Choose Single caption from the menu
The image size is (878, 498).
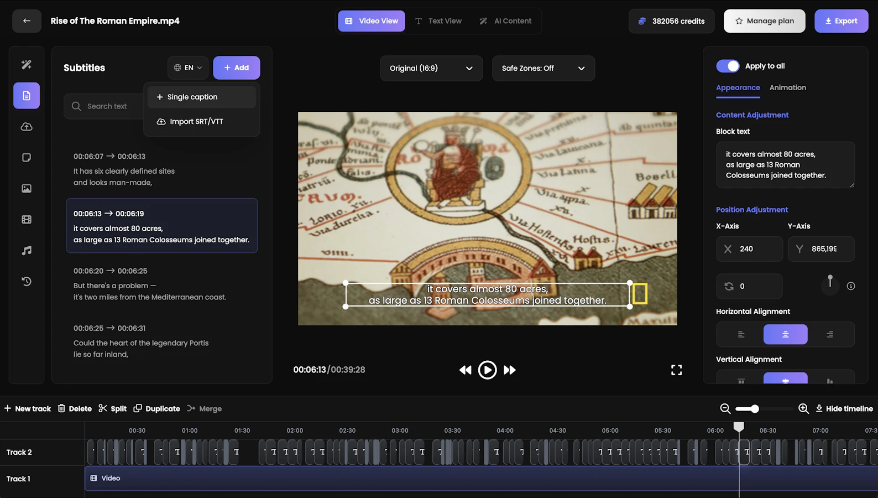tap(202, 97)
